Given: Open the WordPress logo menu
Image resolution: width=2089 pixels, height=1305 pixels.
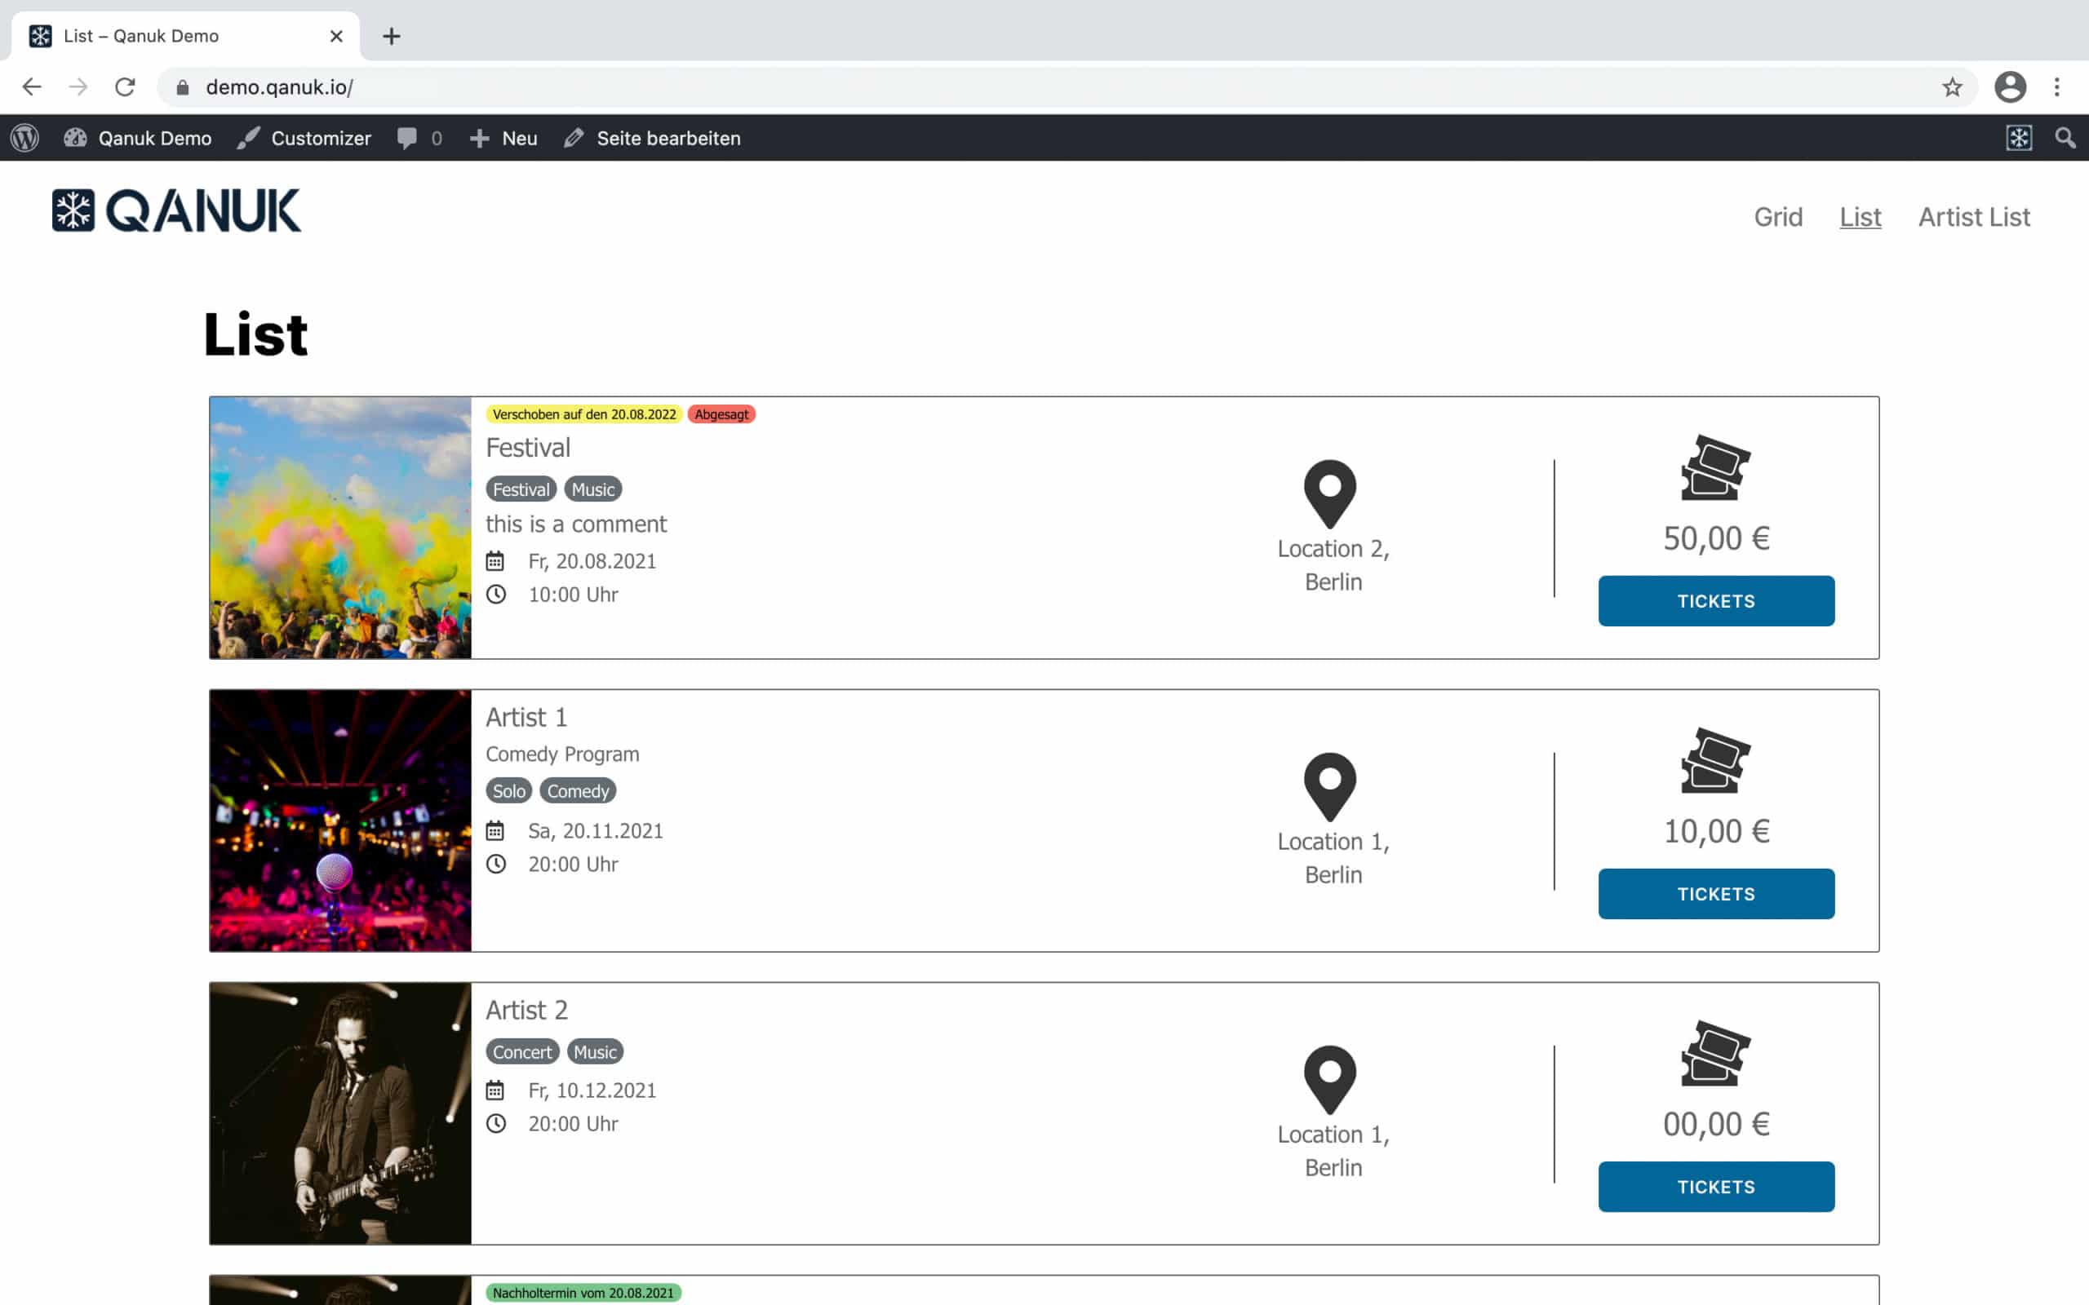Looking at the screenshot, I should click(x=25, y=138).
